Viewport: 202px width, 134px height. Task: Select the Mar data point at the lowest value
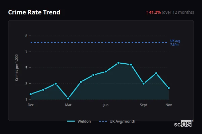(68, 98)
